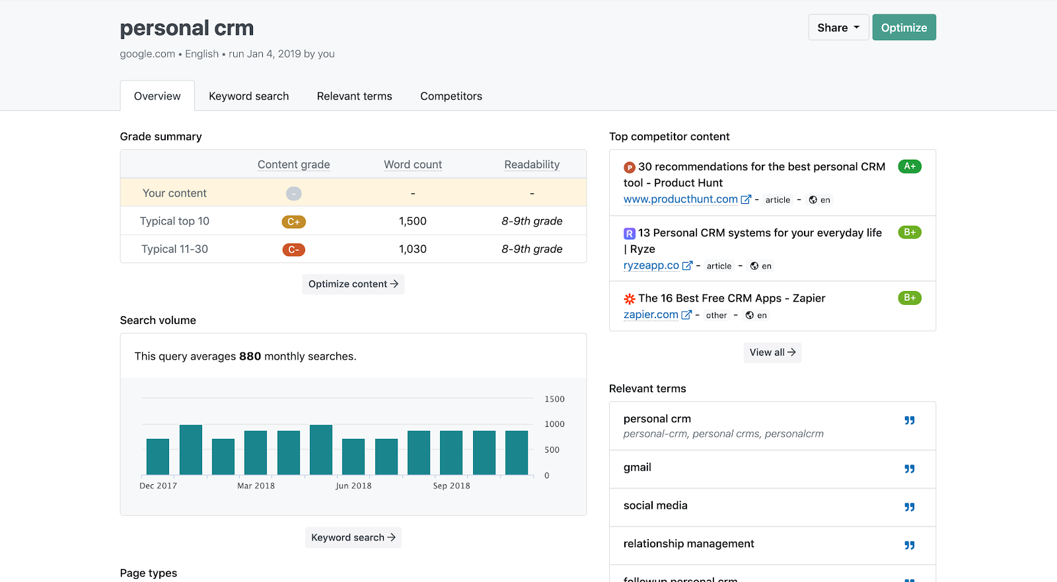
Task: Click the C- grade badge for Typical 11-30
Action: point(294,249)
